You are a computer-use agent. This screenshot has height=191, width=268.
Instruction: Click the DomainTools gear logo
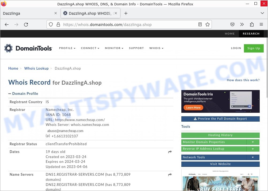[8, 48]
